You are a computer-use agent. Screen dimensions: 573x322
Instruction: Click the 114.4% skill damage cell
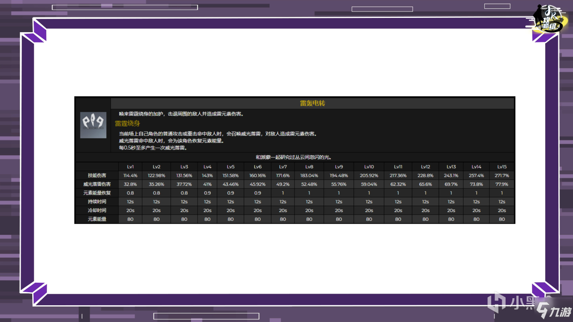pyautogui.click(x=130, y=175)
